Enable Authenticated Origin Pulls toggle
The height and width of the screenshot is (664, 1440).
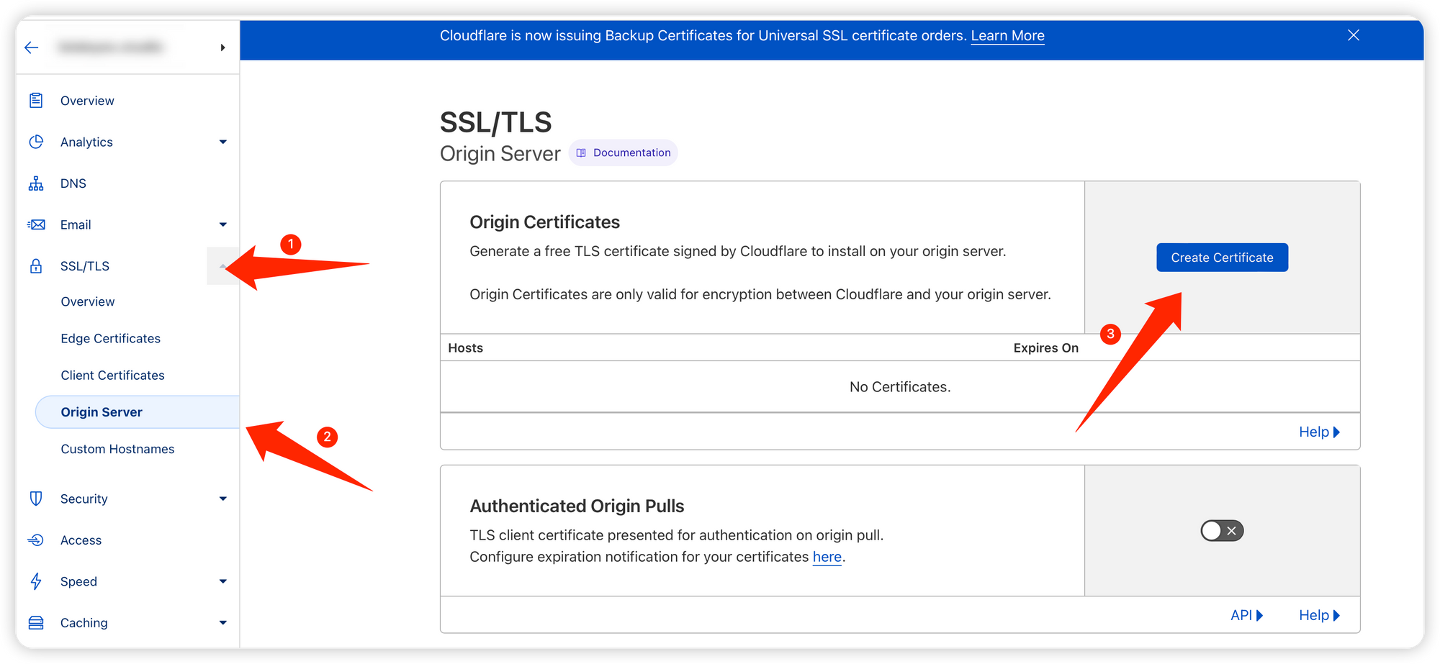tap(1222, 531)
